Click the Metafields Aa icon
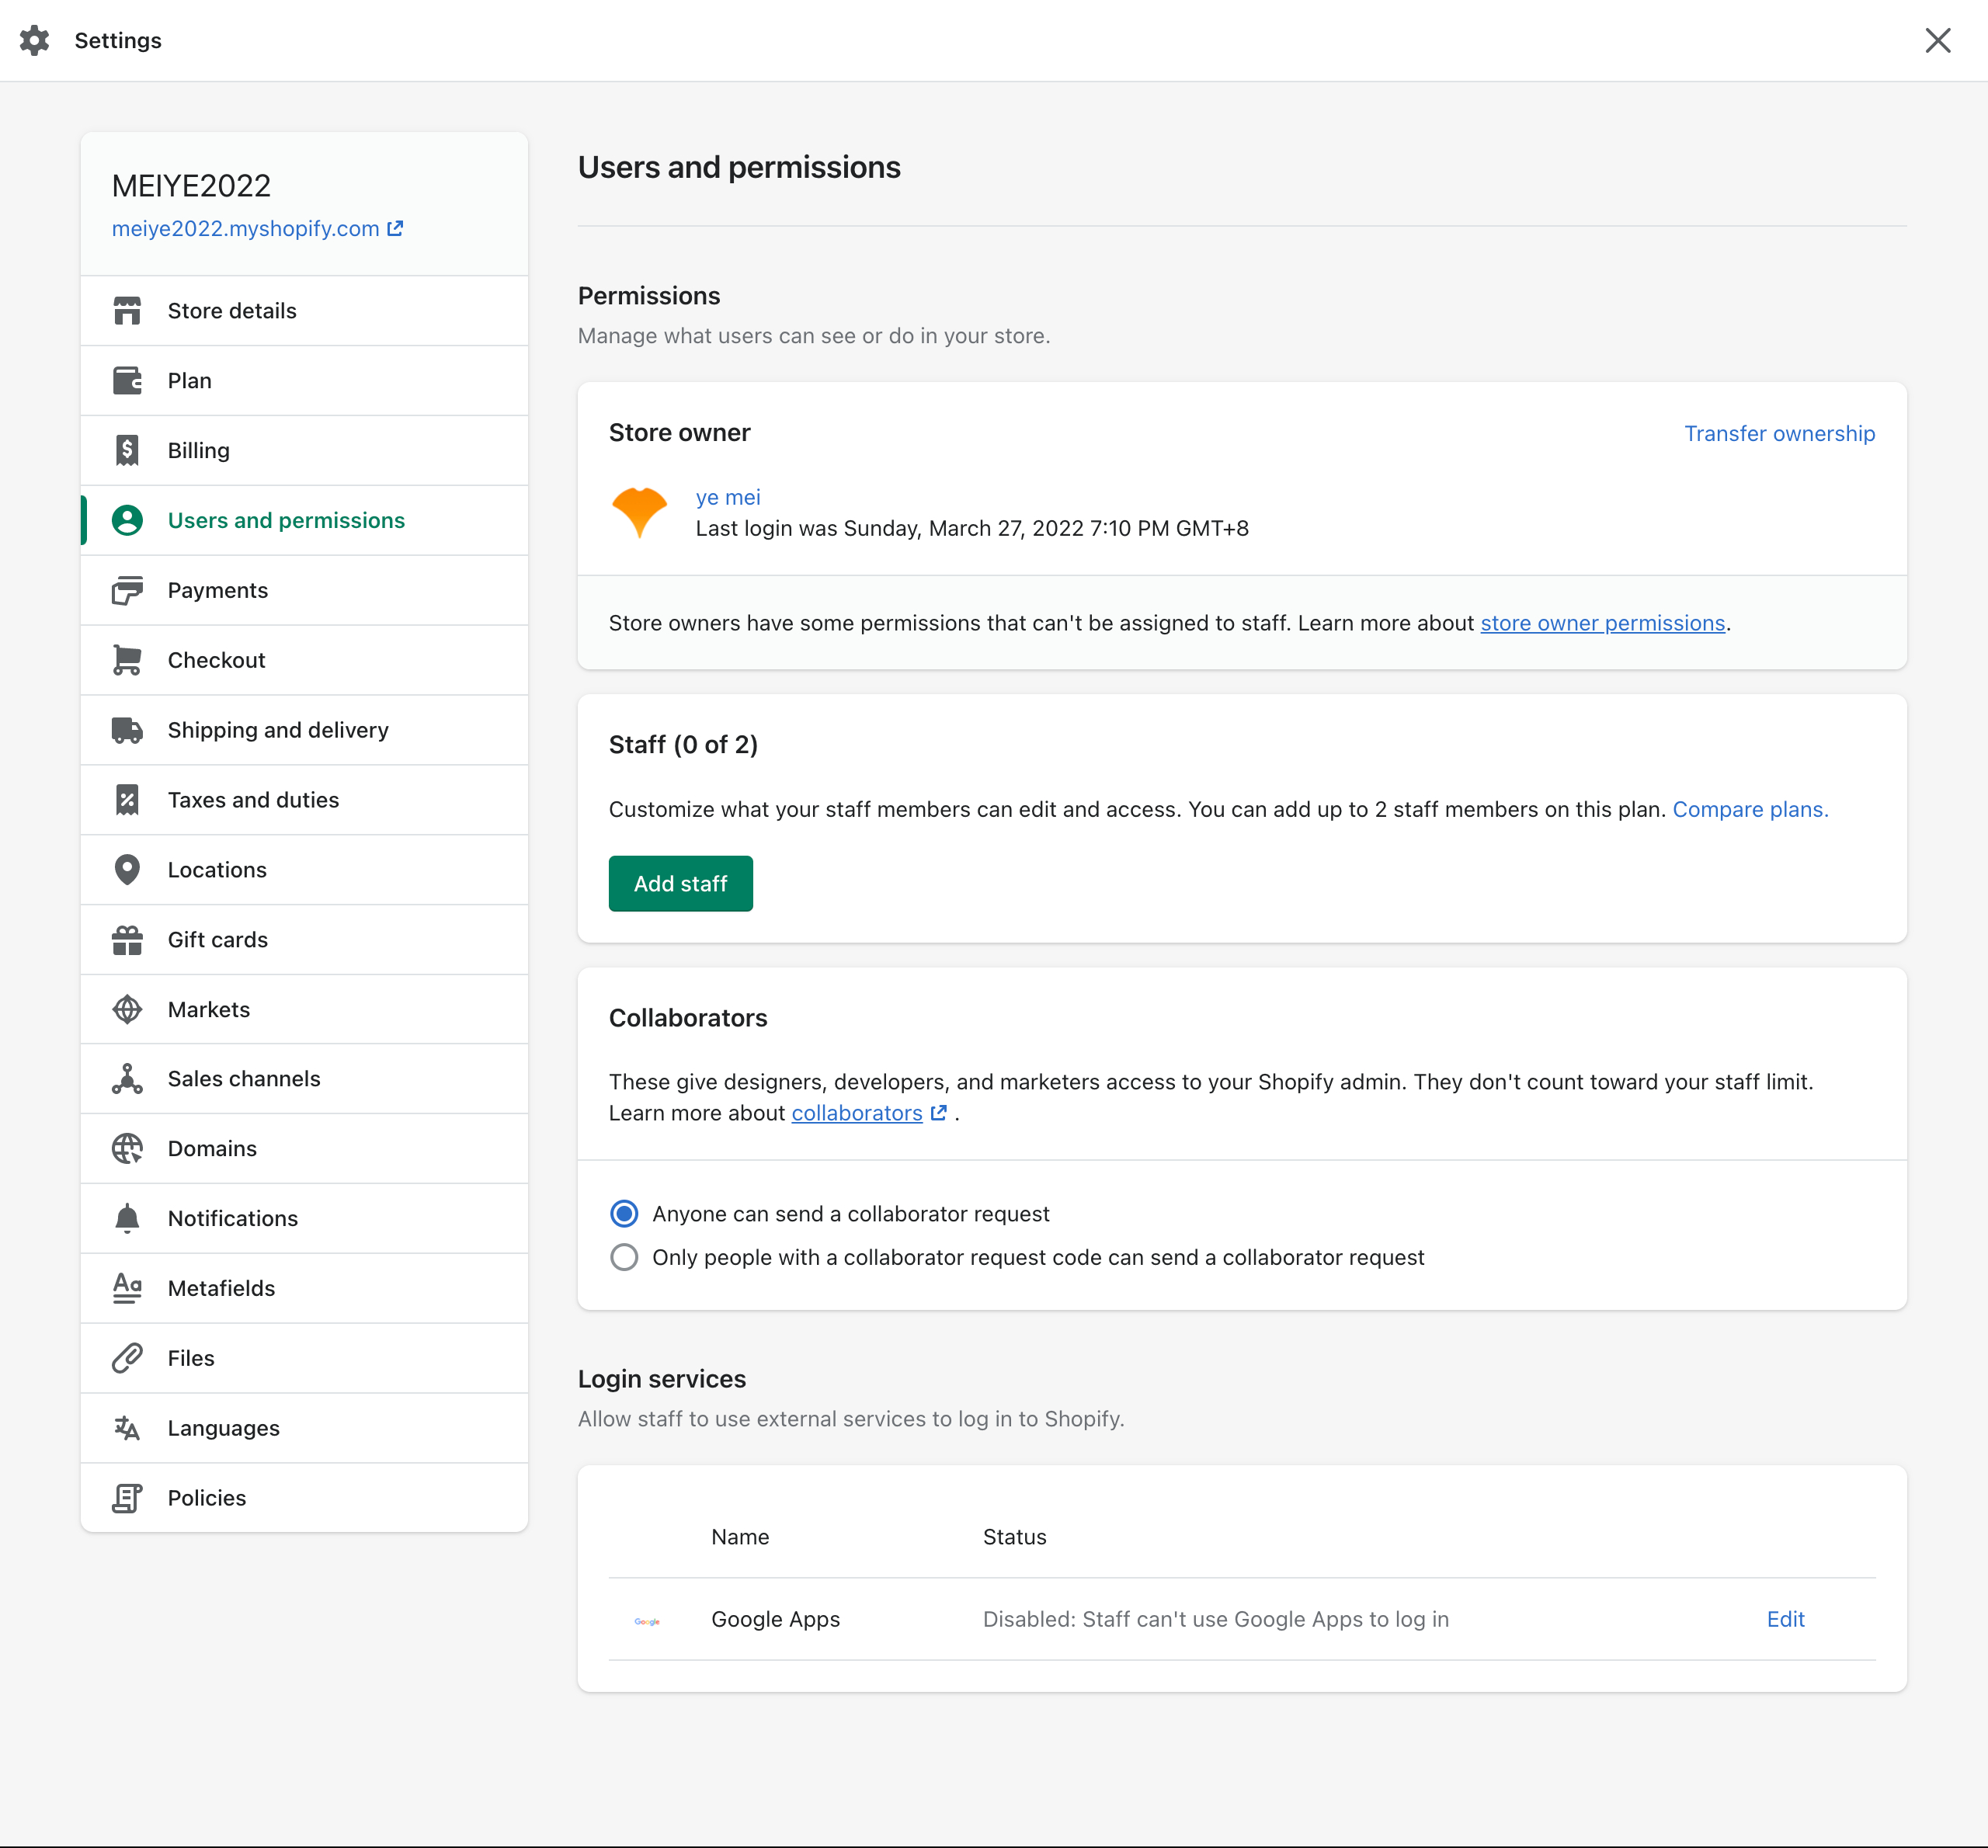Viewport: 1988px width, 1848px height. (127, 1288)
